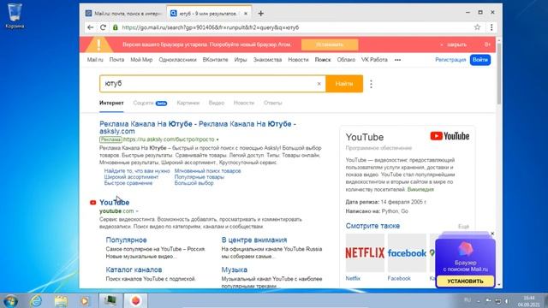Viewport: 548px width, 308px height.
Task: Open the Реклама Канала На Ютубе ad link
Action: click(x=198, y=127)
